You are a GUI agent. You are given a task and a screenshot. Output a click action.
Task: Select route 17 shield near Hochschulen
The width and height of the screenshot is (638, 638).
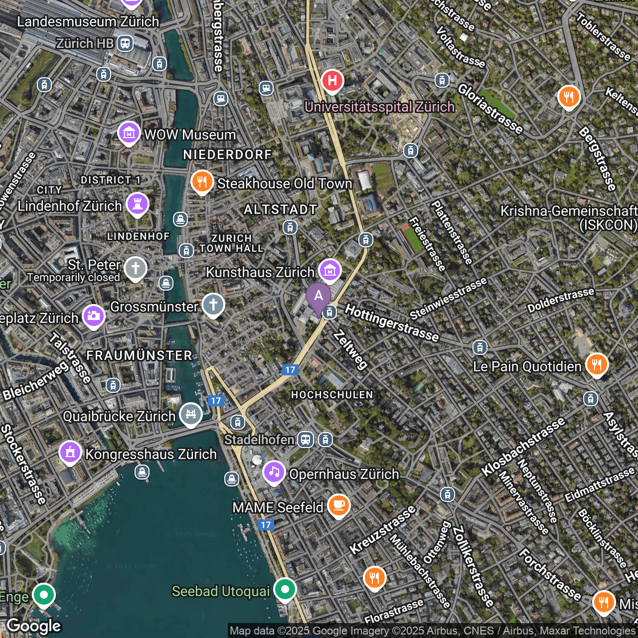coord(290,370)
